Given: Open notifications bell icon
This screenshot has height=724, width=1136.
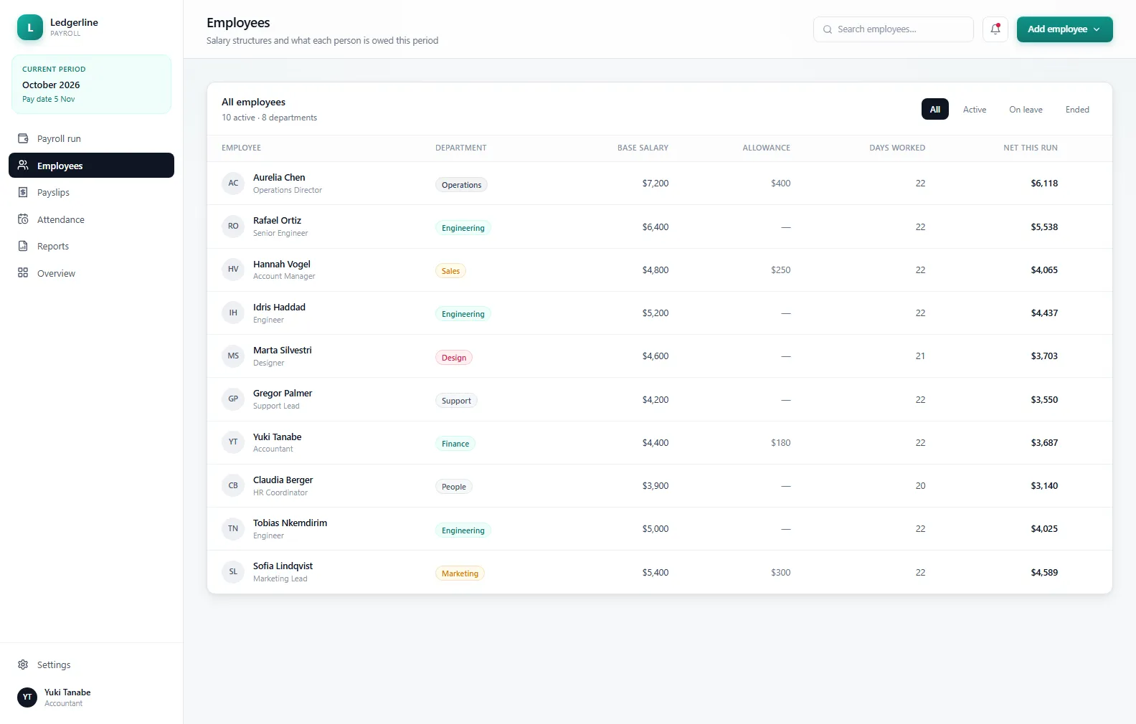Looking at the screenshot, I should coord(995,29).
